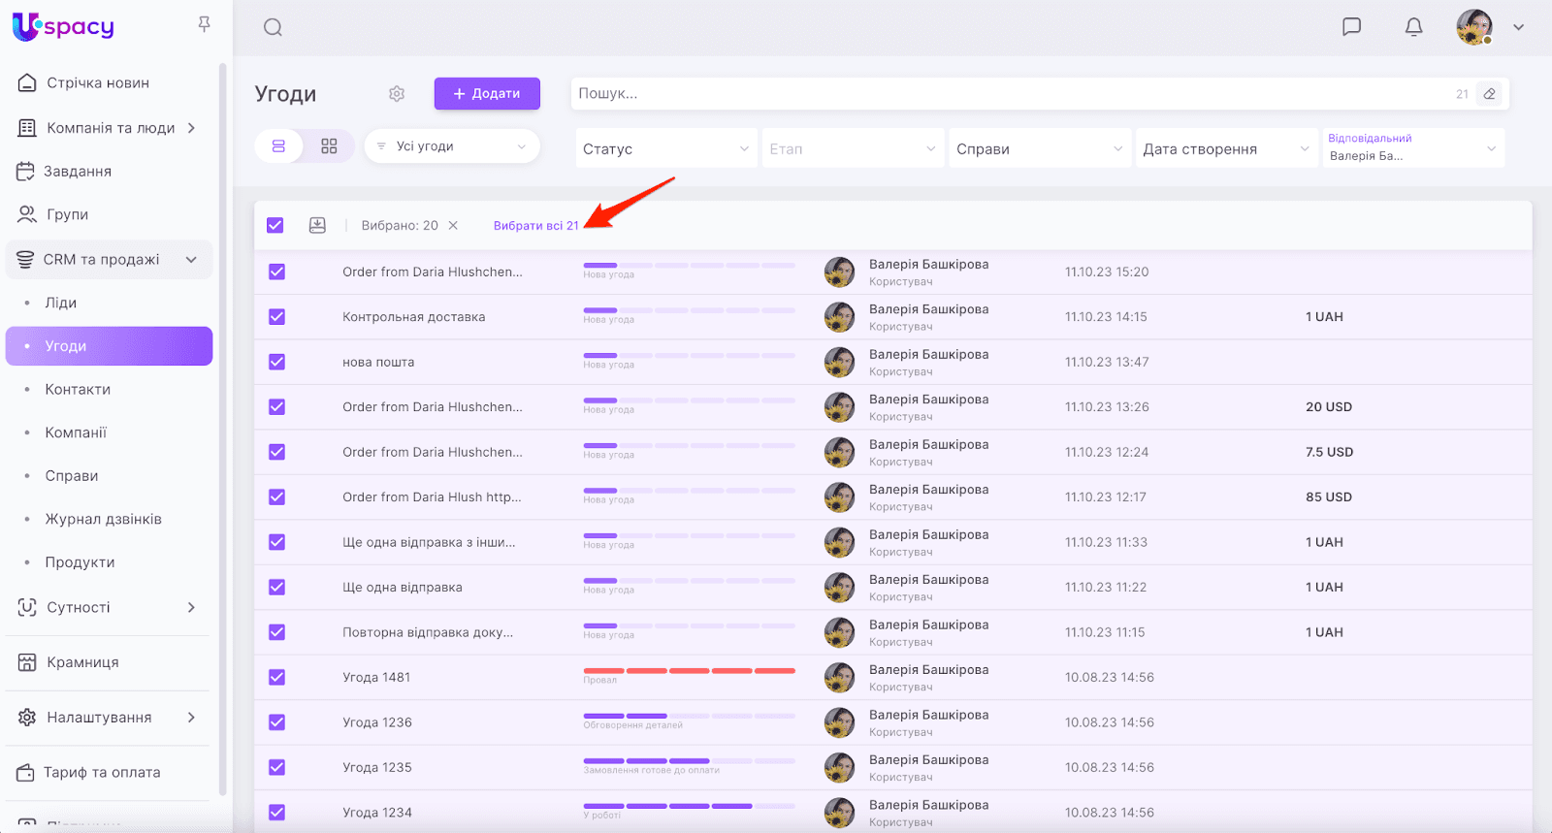Open Ліди in the CRM menu
The width and height of the screenshot is (1552, 833).
click(x=60, y=303)
